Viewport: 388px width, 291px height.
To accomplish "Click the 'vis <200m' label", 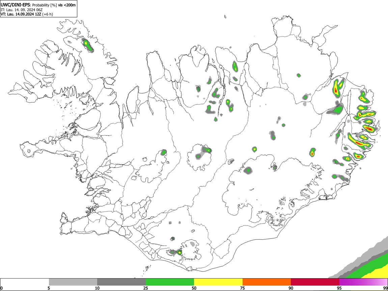I will click(67, 5).
